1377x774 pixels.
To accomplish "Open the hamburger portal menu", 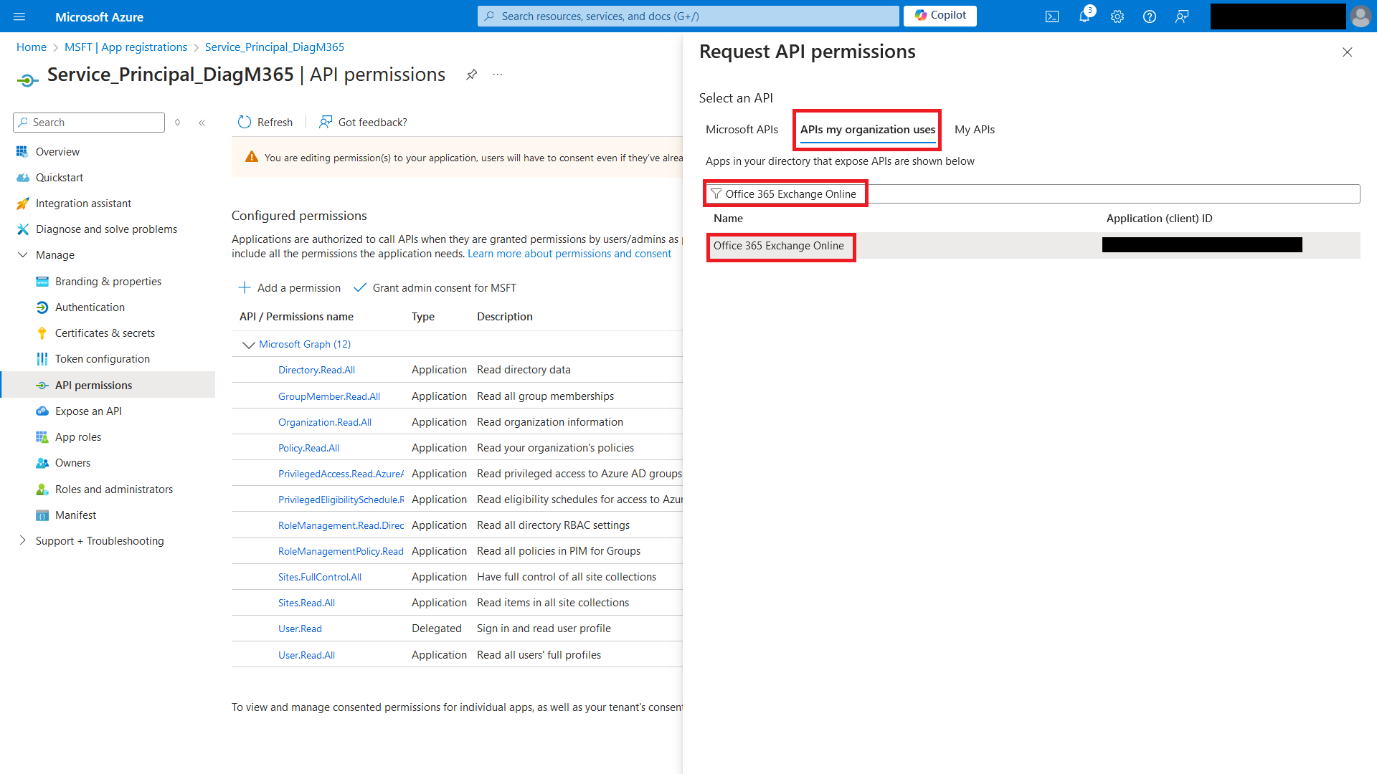I will (x=19, y=16).
